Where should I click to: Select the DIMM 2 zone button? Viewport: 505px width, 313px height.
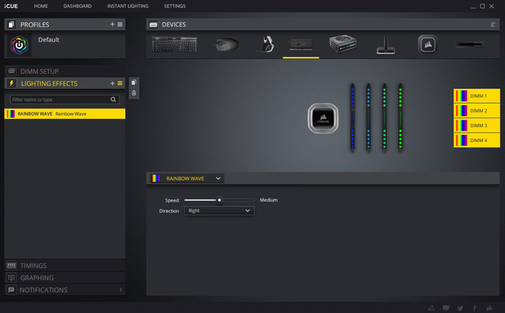click(x=476, y=111)
